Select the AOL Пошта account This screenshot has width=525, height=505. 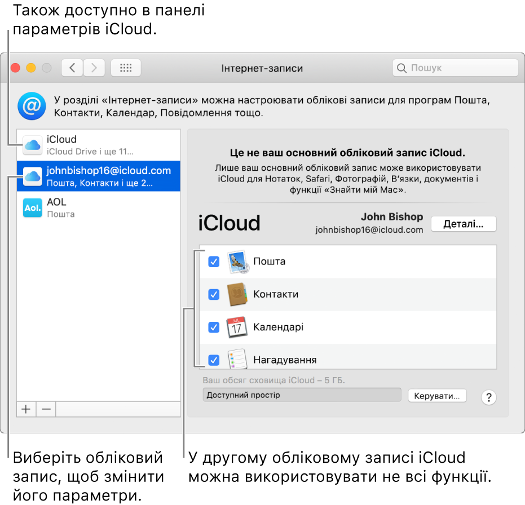coord(99,207)
